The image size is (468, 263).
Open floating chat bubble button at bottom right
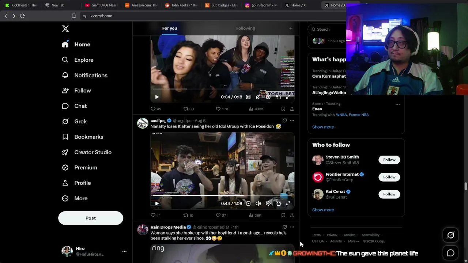(450, 253)
